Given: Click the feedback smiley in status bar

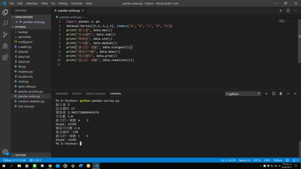Looking at the screenshot, I should tap(287, 160).
